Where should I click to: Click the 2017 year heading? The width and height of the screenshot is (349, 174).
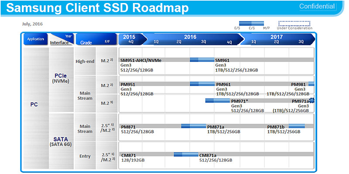277,37
